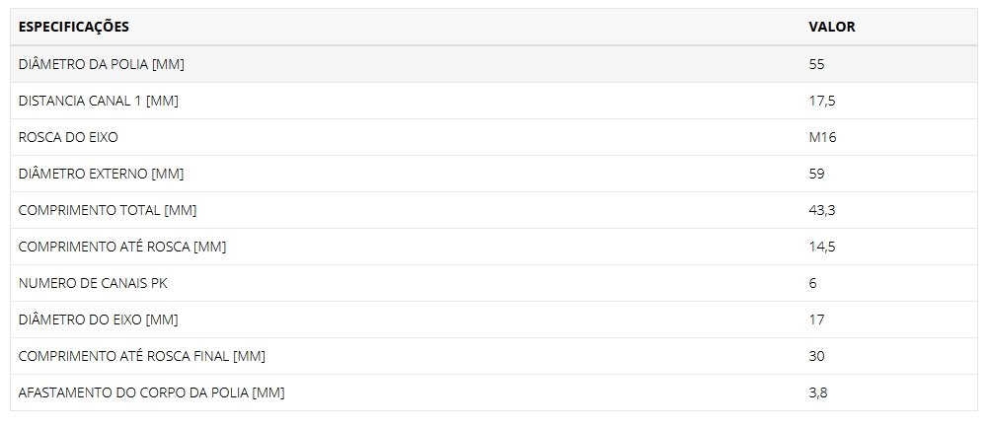Select the DIÂMETRO DA POLIA [MM] row label
990x427 pixels.
[x=102, y=64]
